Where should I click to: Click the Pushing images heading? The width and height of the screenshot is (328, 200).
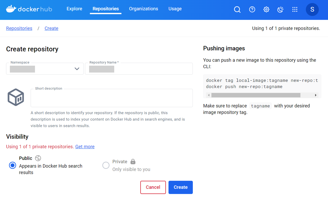pyautogui.click(x=224, y=48)
